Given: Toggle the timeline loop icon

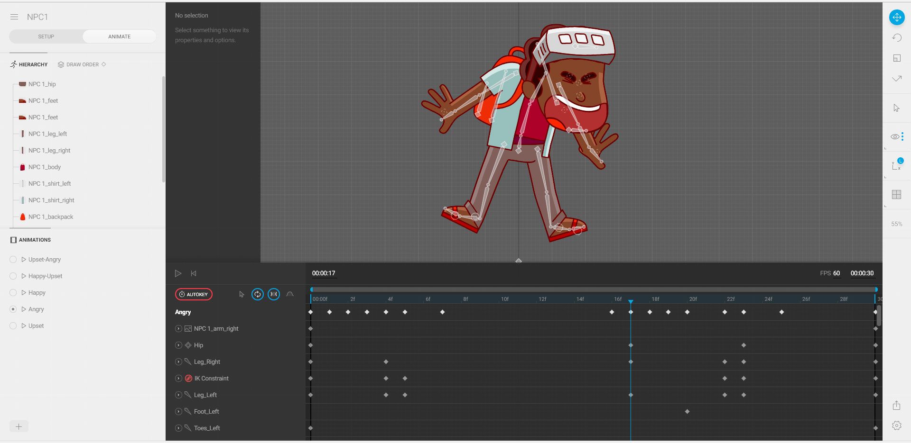Looking at the screenshot, I should click(x=257, y=294).
